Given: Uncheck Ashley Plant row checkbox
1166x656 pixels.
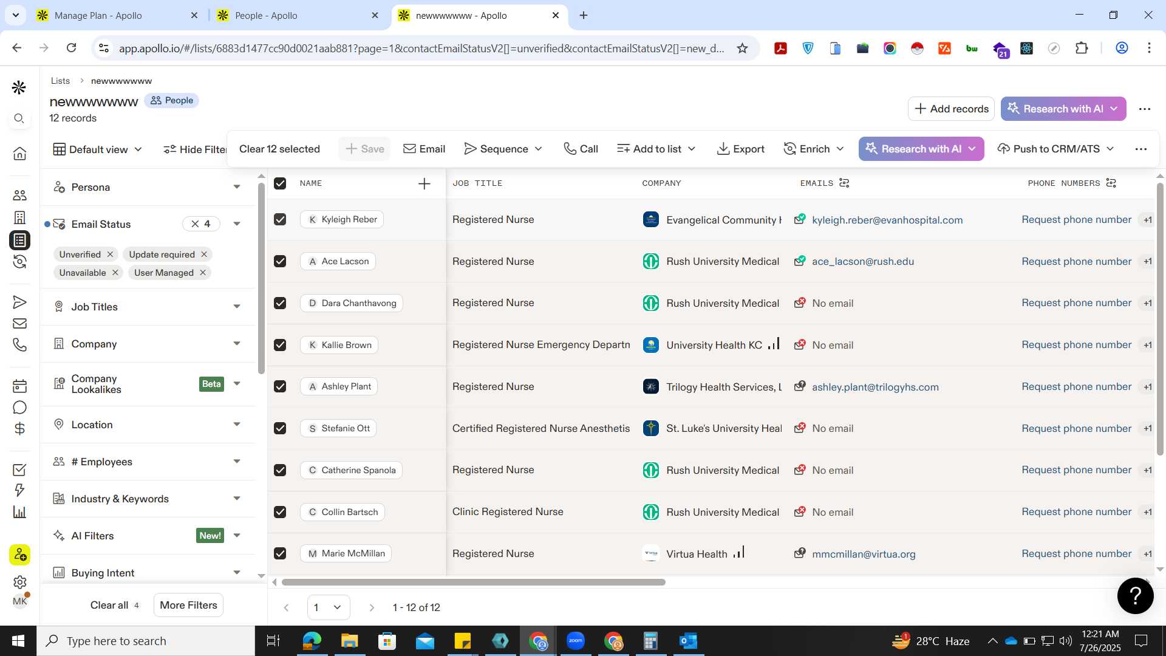Looking at the screenshot, I should click(x=280, y=386).
